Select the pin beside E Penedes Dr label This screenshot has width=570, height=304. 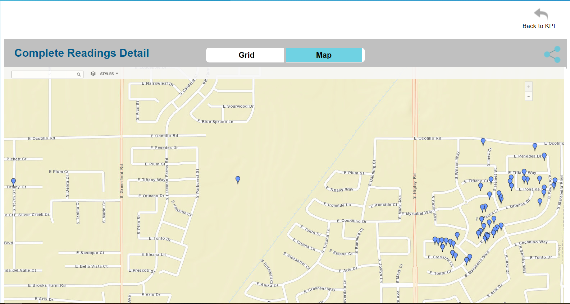pos(544,156)
